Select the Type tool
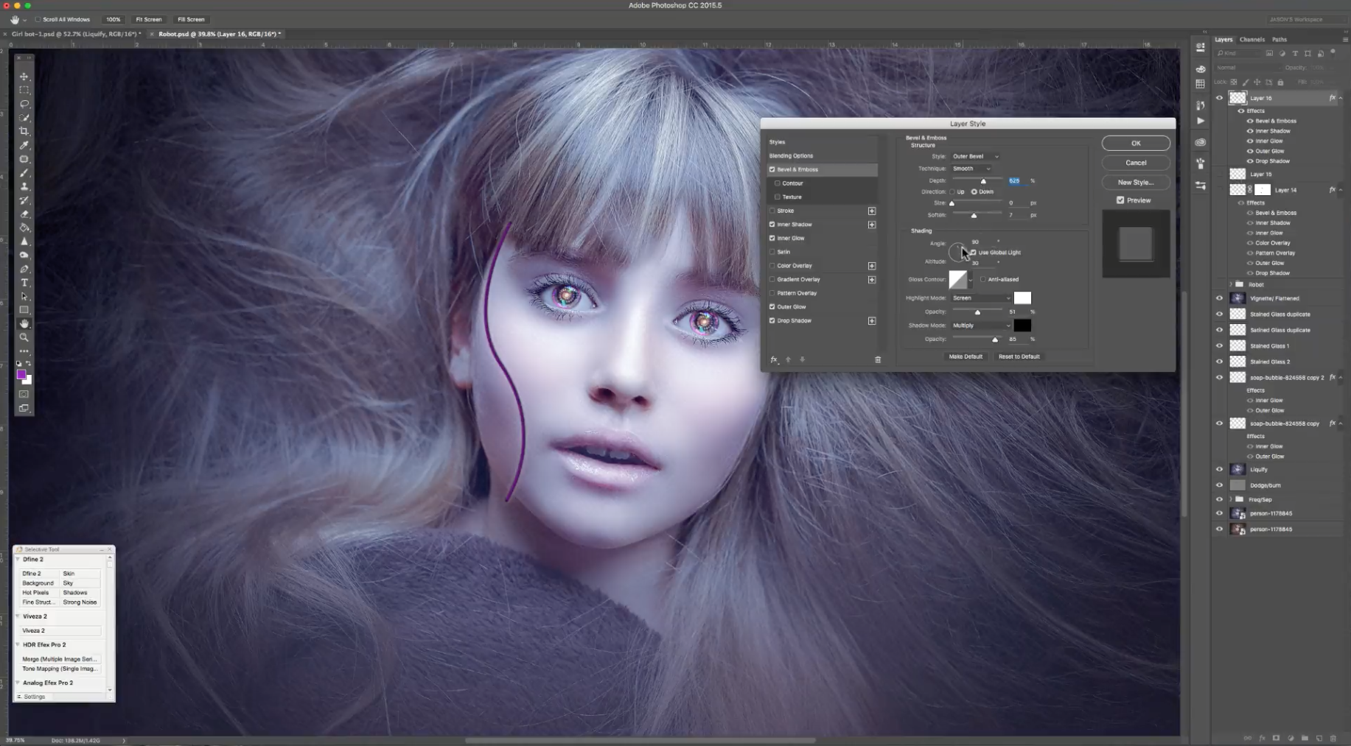The image size is (1351, 746). [24, 282]
